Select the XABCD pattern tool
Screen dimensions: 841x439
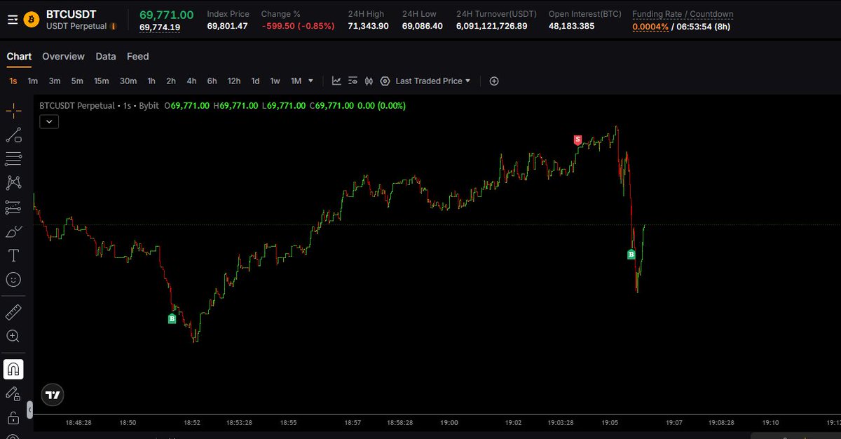coord(13,183)
